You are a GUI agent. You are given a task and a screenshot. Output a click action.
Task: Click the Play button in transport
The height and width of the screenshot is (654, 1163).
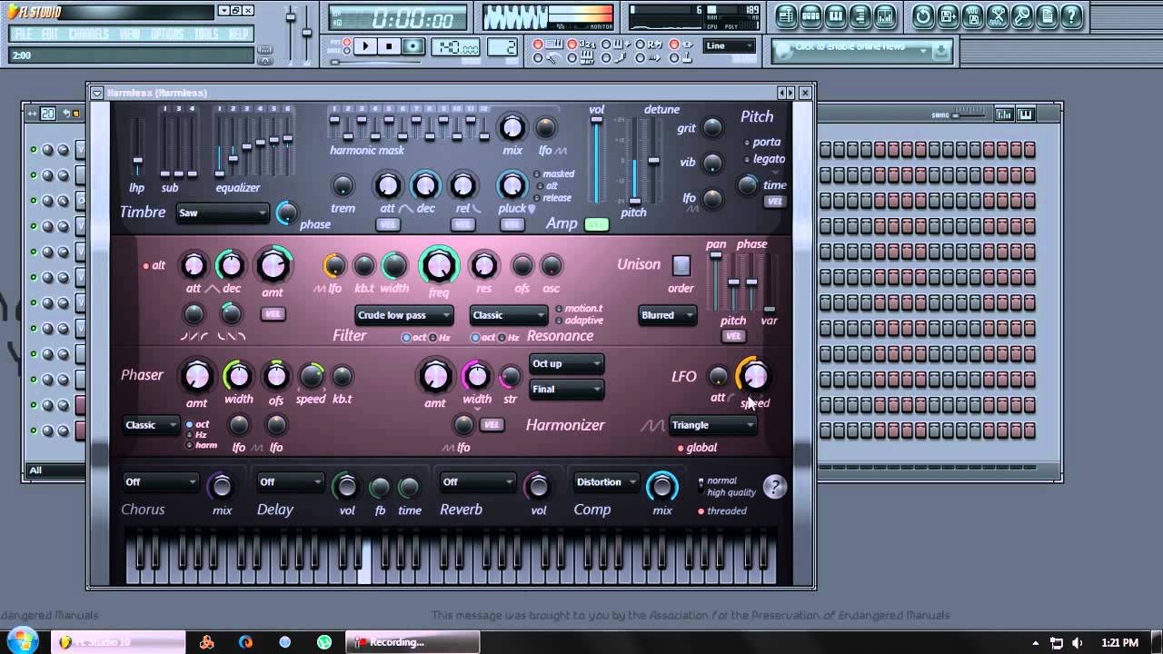click(365, 46)
